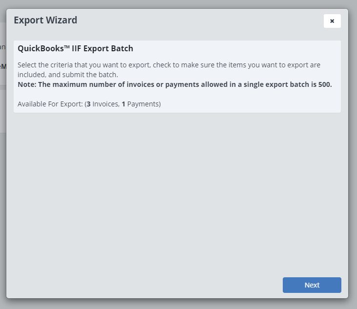Viewport: 357px width, 309px height.
Task: Click the empty gray dialog body area
Action: 177,195
